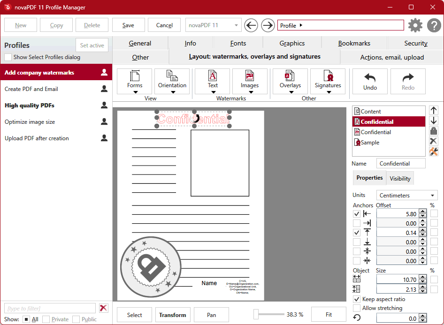Toggle the left anchor checkbox
Screen dimensions: 444x325
tap(357, 214)
